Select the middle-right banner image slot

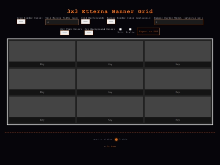coord(178,79)
